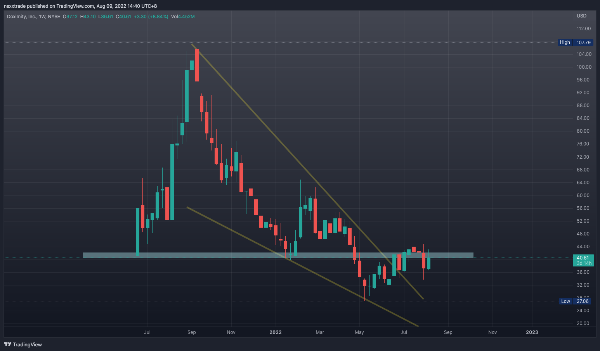Click the High 107.79 price label
The width and height of the screenshot is (600, 351).
coord(575,42)
